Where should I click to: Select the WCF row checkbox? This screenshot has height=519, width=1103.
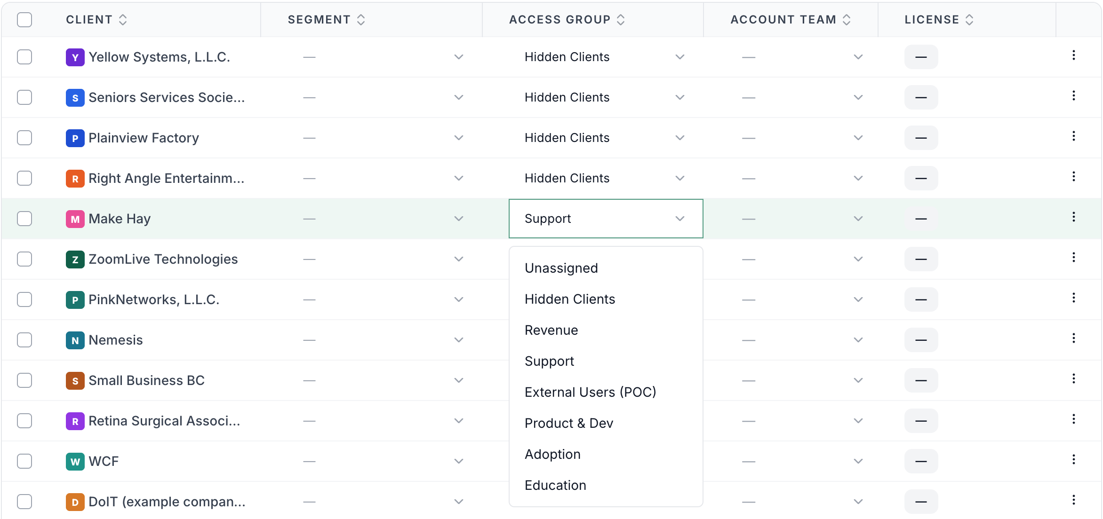click(24, 461)
